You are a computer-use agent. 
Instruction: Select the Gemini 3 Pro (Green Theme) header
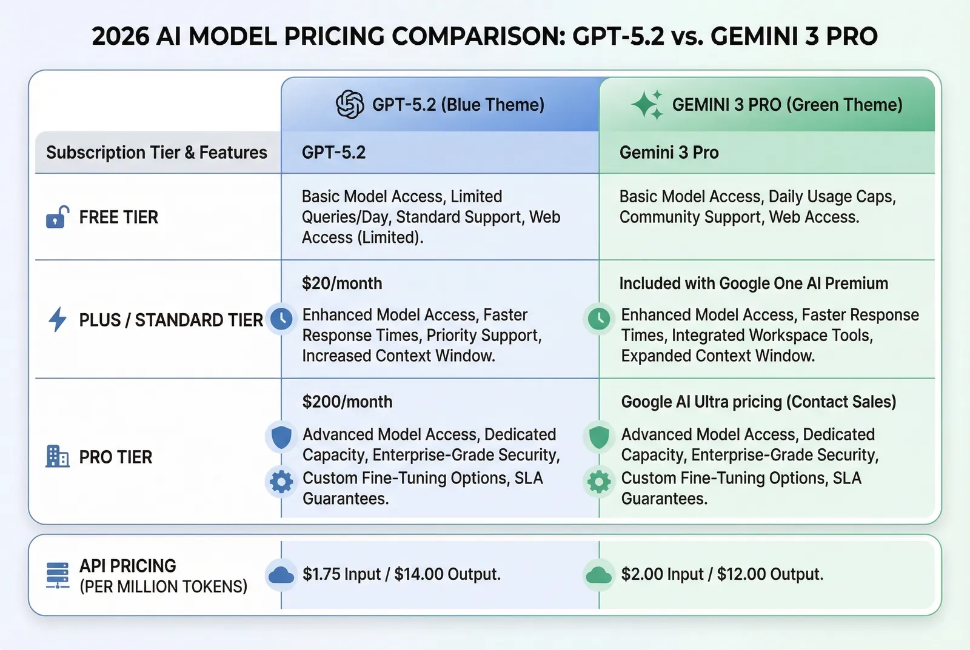pyautogui.click(x=787, y=105)
